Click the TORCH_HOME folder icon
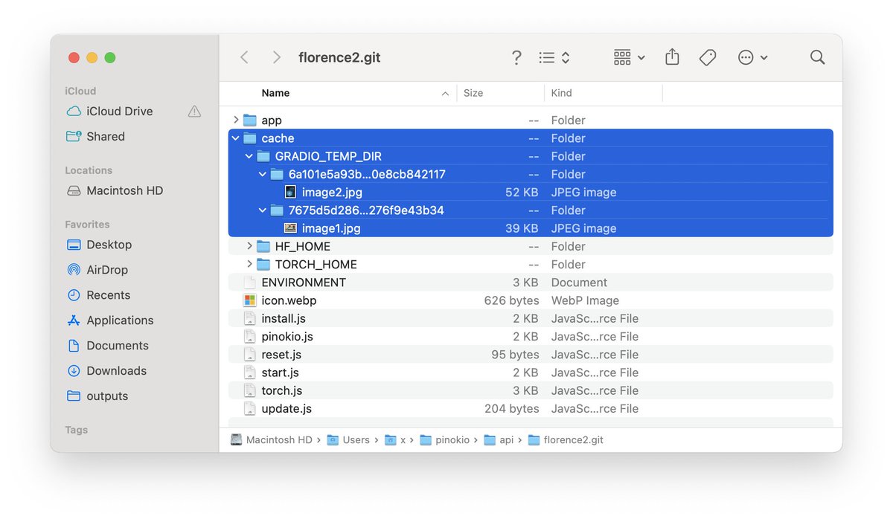Screen dimensions: 893x519 click(x=263, y=264)
